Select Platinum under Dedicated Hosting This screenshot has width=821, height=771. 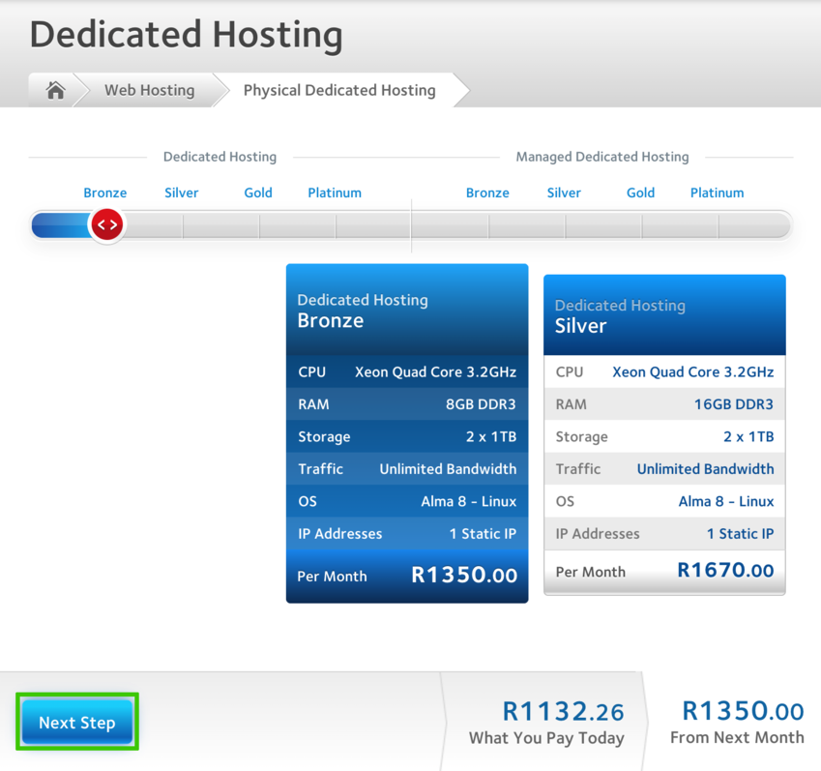tap(335, 193)
